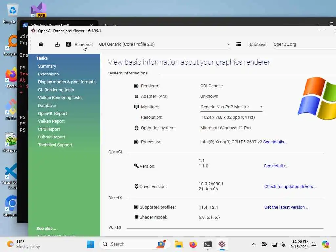Open the CPU Report task
The height and width of the screenshot is (252, 336).
[x=49, y=129]
